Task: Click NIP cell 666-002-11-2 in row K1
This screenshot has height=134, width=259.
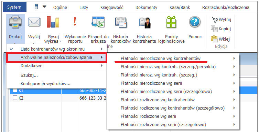Action: pos(93,91)
